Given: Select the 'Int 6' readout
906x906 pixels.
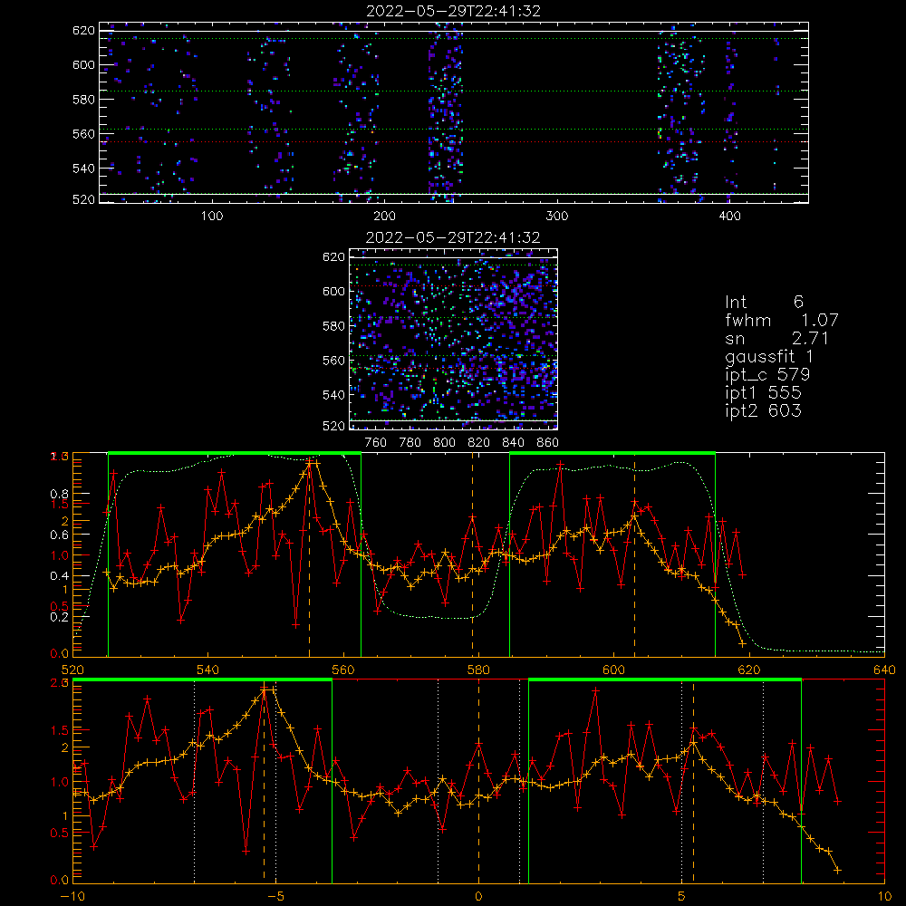Looking at the screenshot, I should point(764,302).
